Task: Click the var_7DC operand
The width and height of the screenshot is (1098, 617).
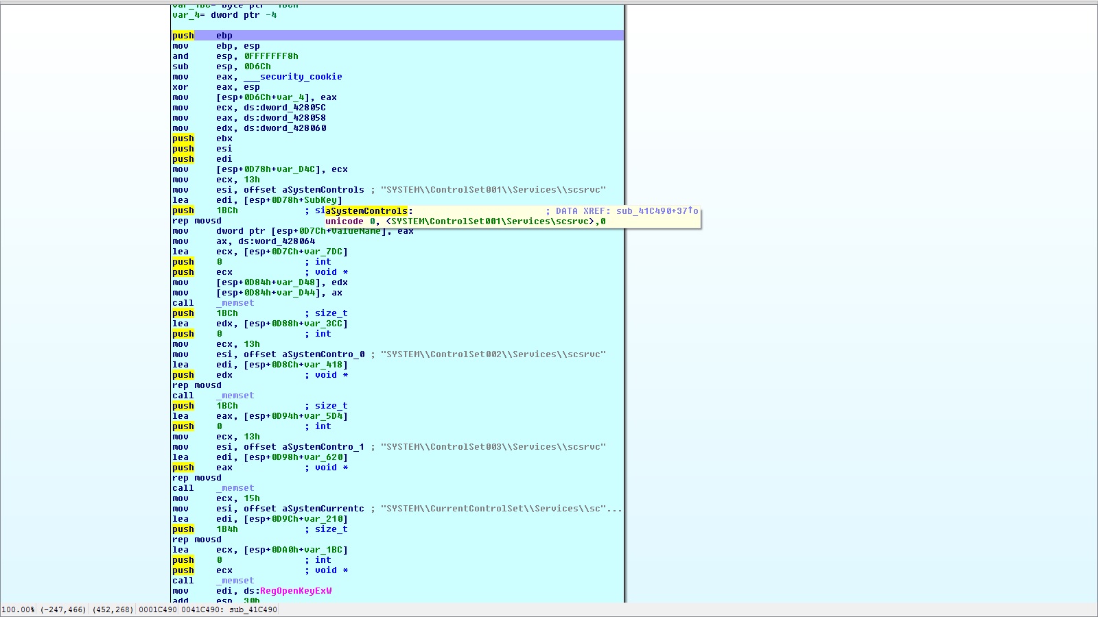Action: click(323, 252)
